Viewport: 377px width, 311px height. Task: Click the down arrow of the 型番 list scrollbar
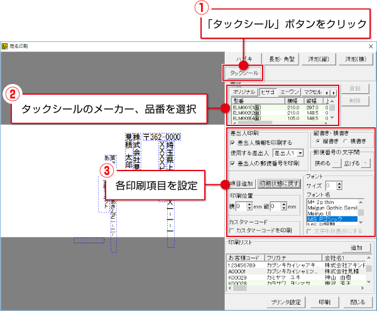click(332, 117)
